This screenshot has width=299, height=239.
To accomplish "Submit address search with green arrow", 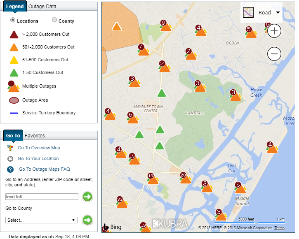I will 87,197.
